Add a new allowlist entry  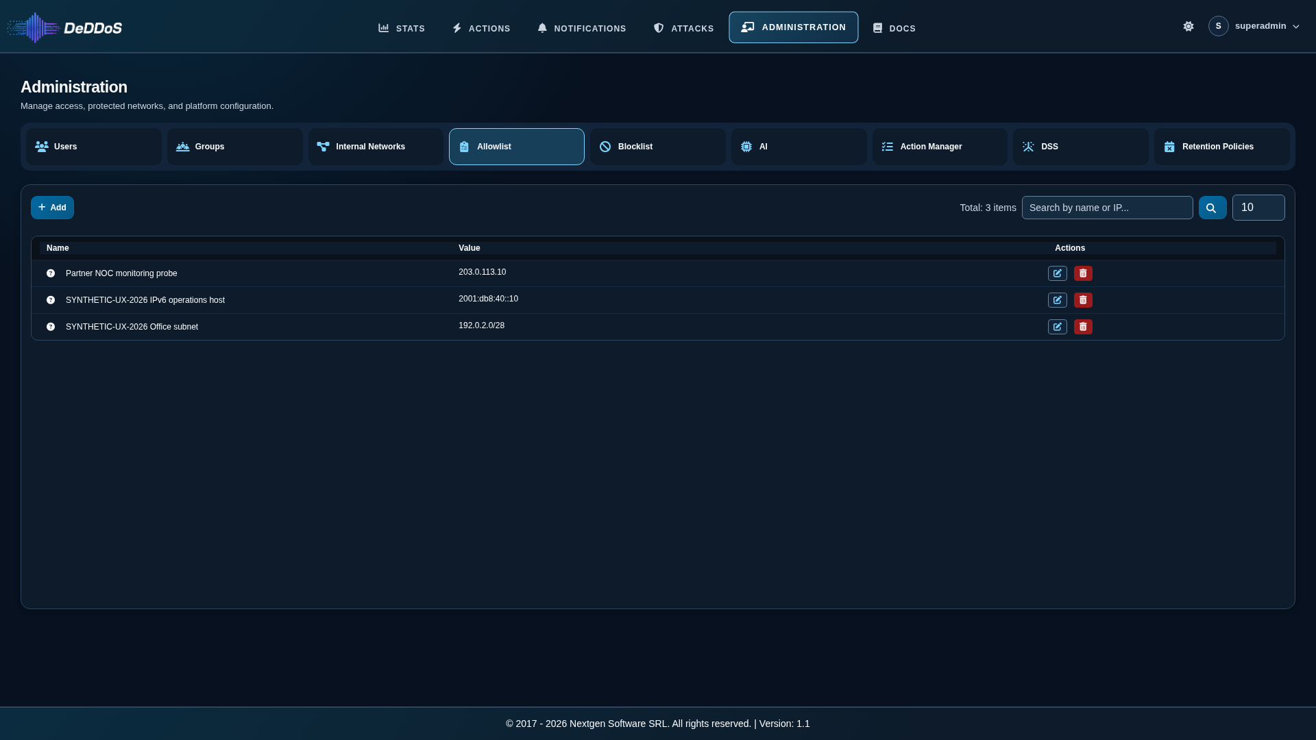52,208
